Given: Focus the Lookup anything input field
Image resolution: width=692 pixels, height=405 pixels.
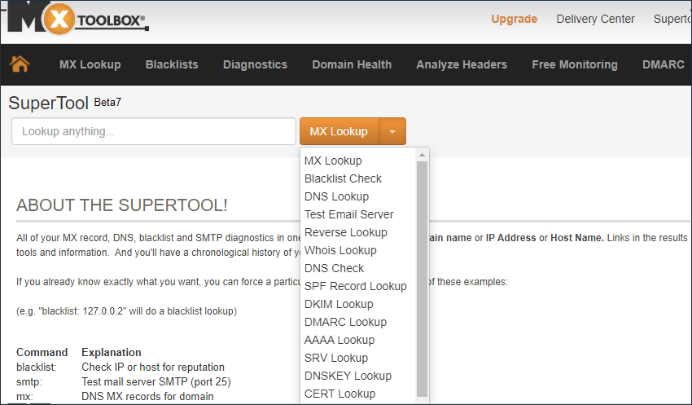Looking at the screenshot, I should [x=154, y=131].
